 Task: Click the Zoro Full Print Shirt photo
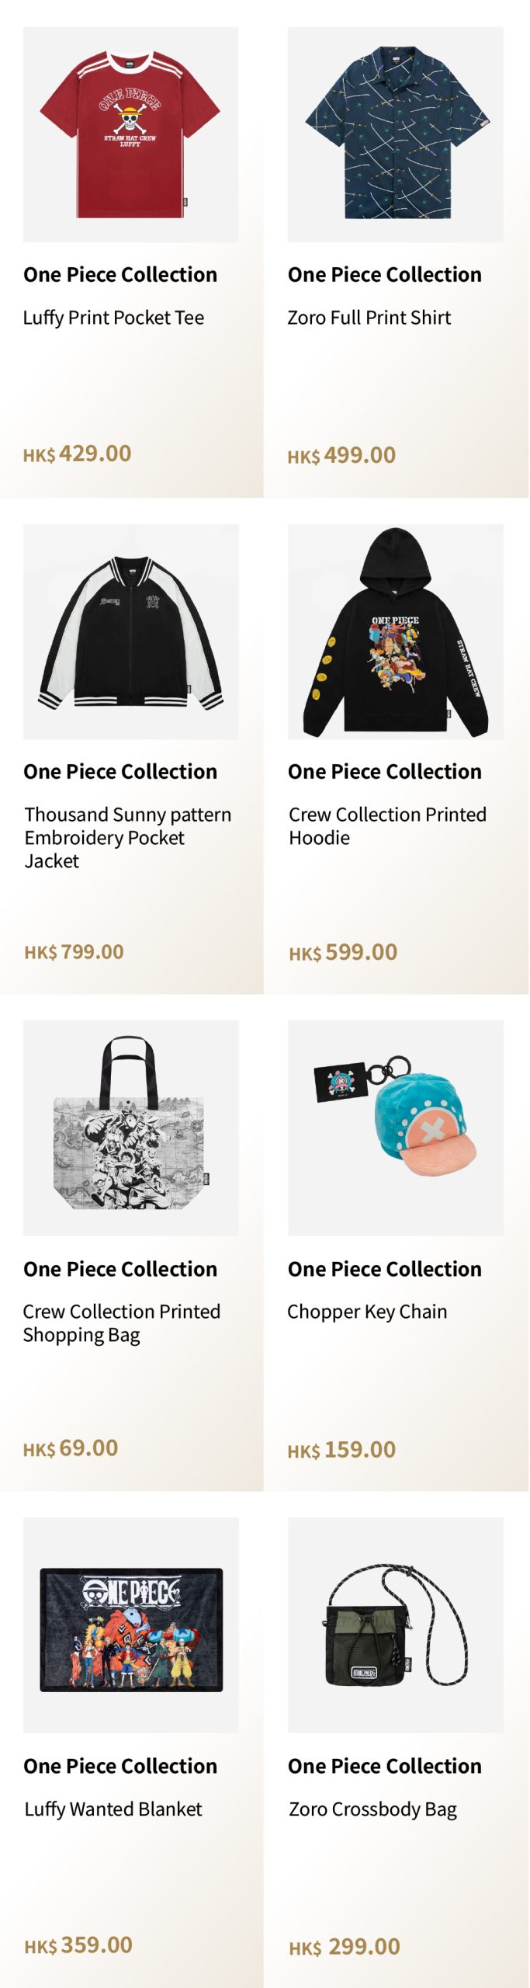[395, 134]
